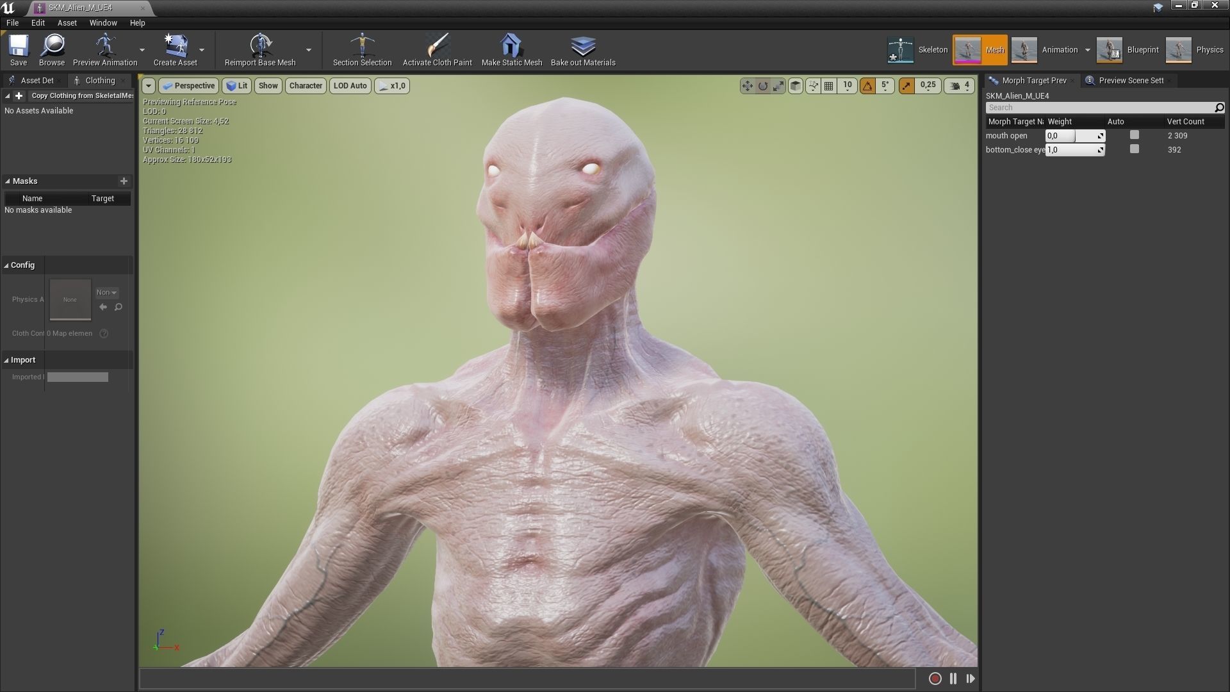Save the skeletal mesh asset
Image resolution: width=1230 pixels, height=692 pixels.
(x=19, y=50)
